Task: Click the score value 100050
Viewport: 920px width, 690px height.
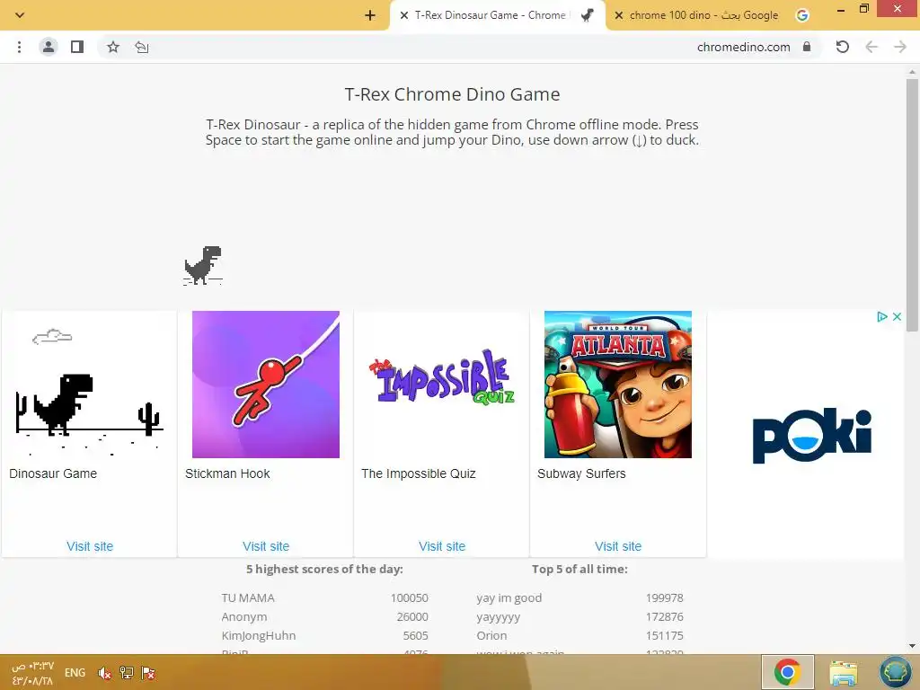Action: [409, 597]
